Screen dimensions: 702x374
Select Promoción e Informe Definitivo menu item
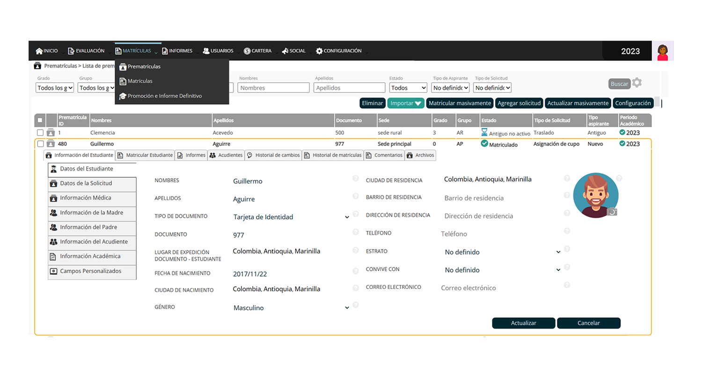point(164,96)
